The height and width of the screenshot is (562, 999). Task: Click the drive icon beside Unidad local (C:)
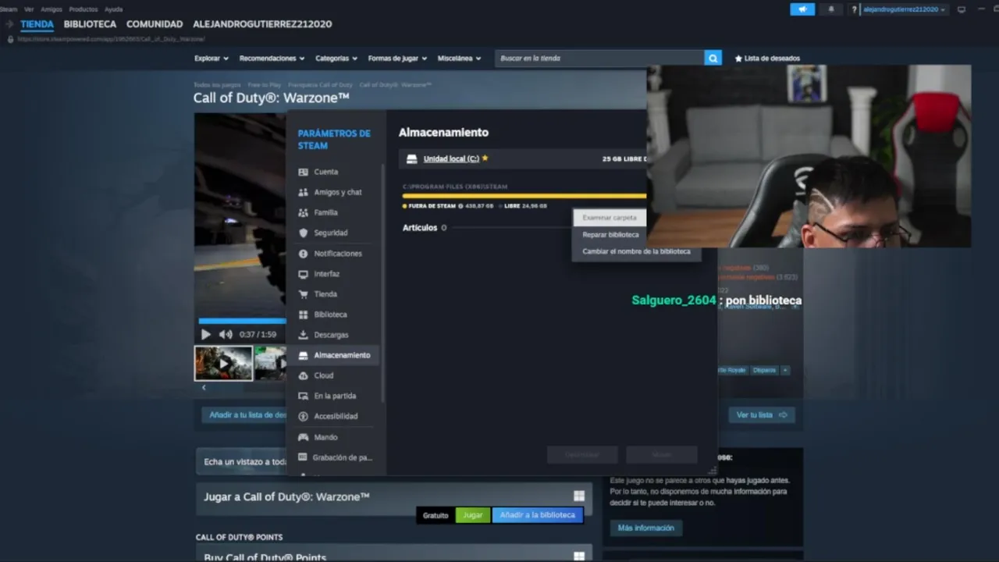(412, 158)
